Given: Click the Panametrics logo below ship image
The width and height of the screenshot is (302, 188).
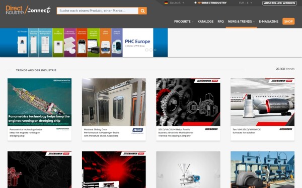Looking at the screenshot, I should (x=63, y=129).
